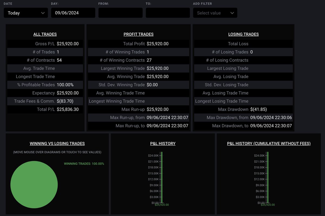Select the % Profitable Trades value 100.00%
325x216 pixels.
(x=65, y=85)
